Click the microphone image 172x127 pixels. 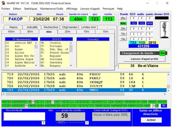164,30
